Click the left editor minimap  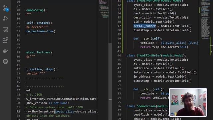tap(104, 9)
